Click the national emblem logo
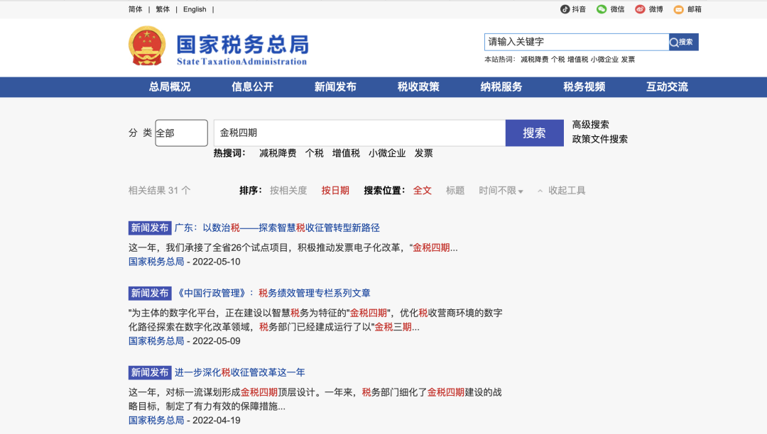 (x=147, y=46)
